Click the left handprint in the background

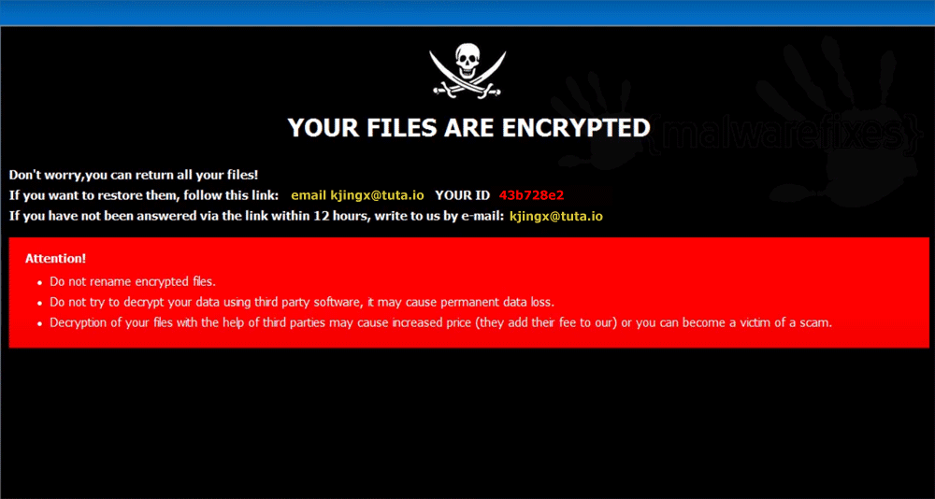pos(587,120)
